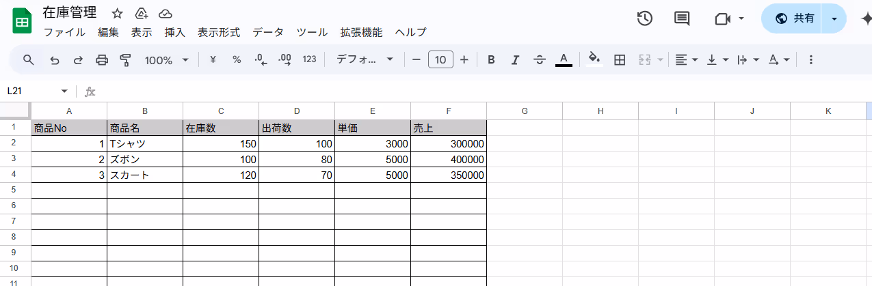
Task: Click the name box showing L21
Action: (31, 91)
